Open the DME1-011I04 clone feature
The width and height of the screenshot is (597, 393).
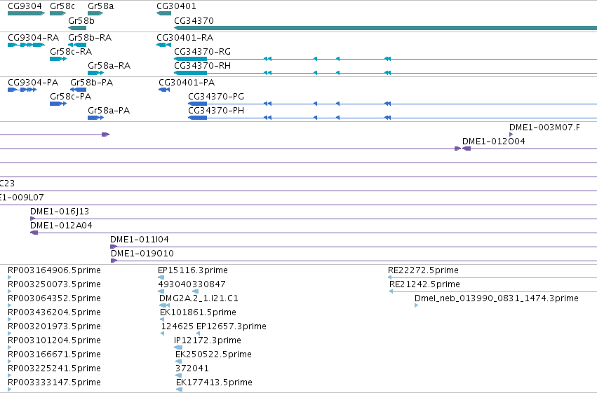(354, 247)
